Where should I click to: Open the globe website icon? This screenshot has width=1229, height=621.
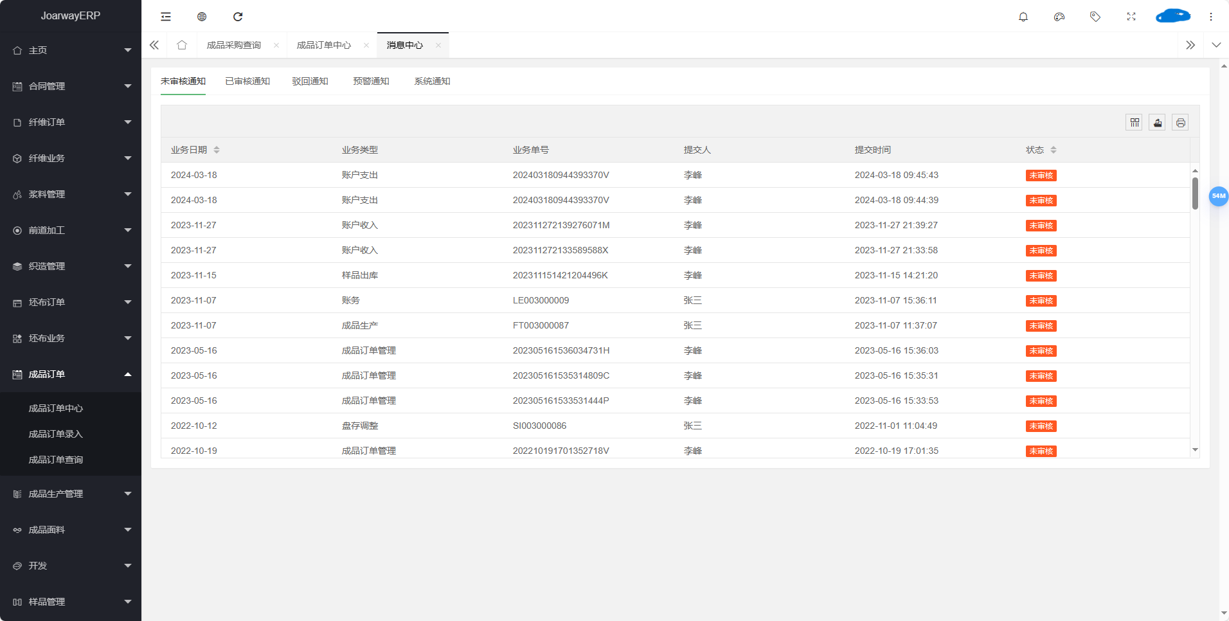pos(202,17)
